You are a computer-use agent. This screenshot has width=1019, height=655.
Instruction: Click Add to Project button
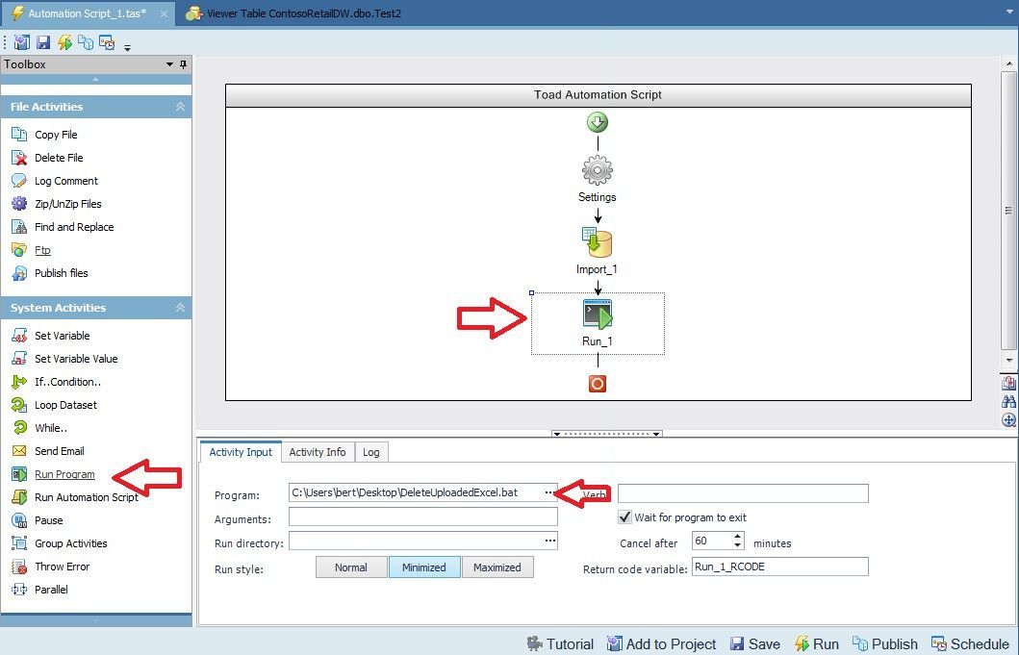coord(662,644)
